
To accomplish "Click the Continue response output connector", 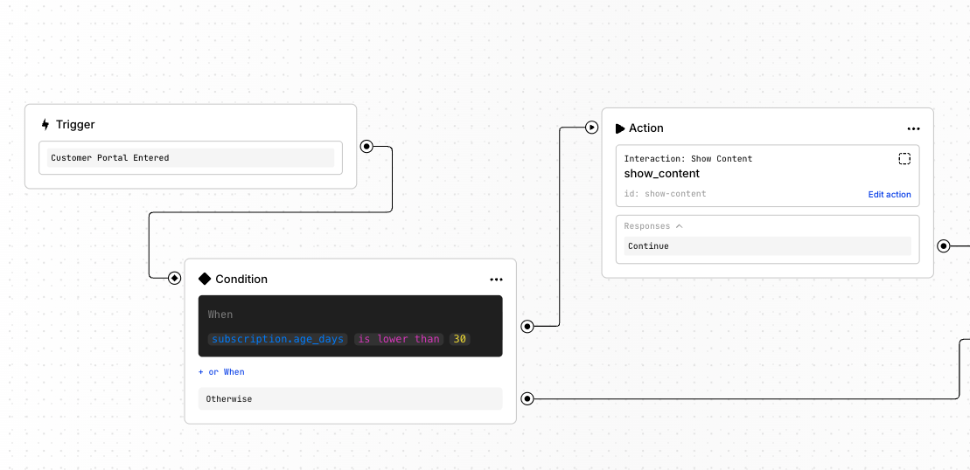I will [943, 246].
